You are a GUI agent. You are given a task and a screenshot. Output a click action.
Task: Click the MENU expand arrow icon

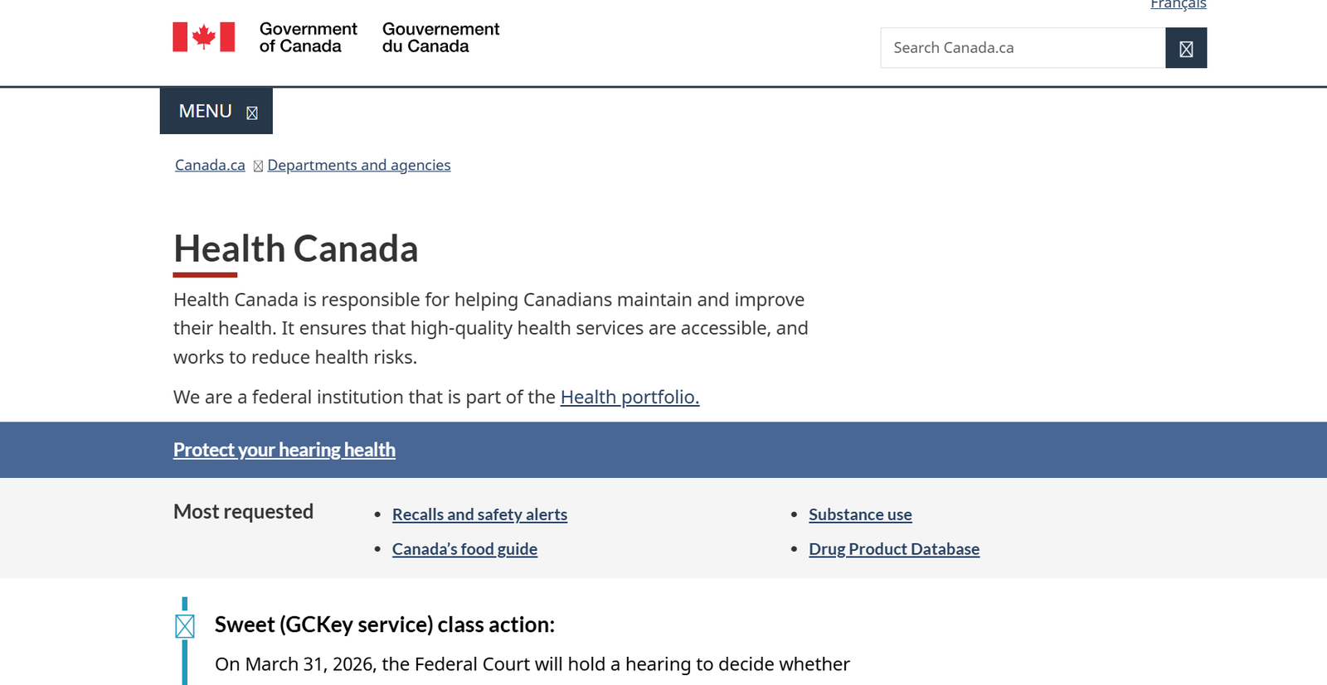(x=252, y=113)
